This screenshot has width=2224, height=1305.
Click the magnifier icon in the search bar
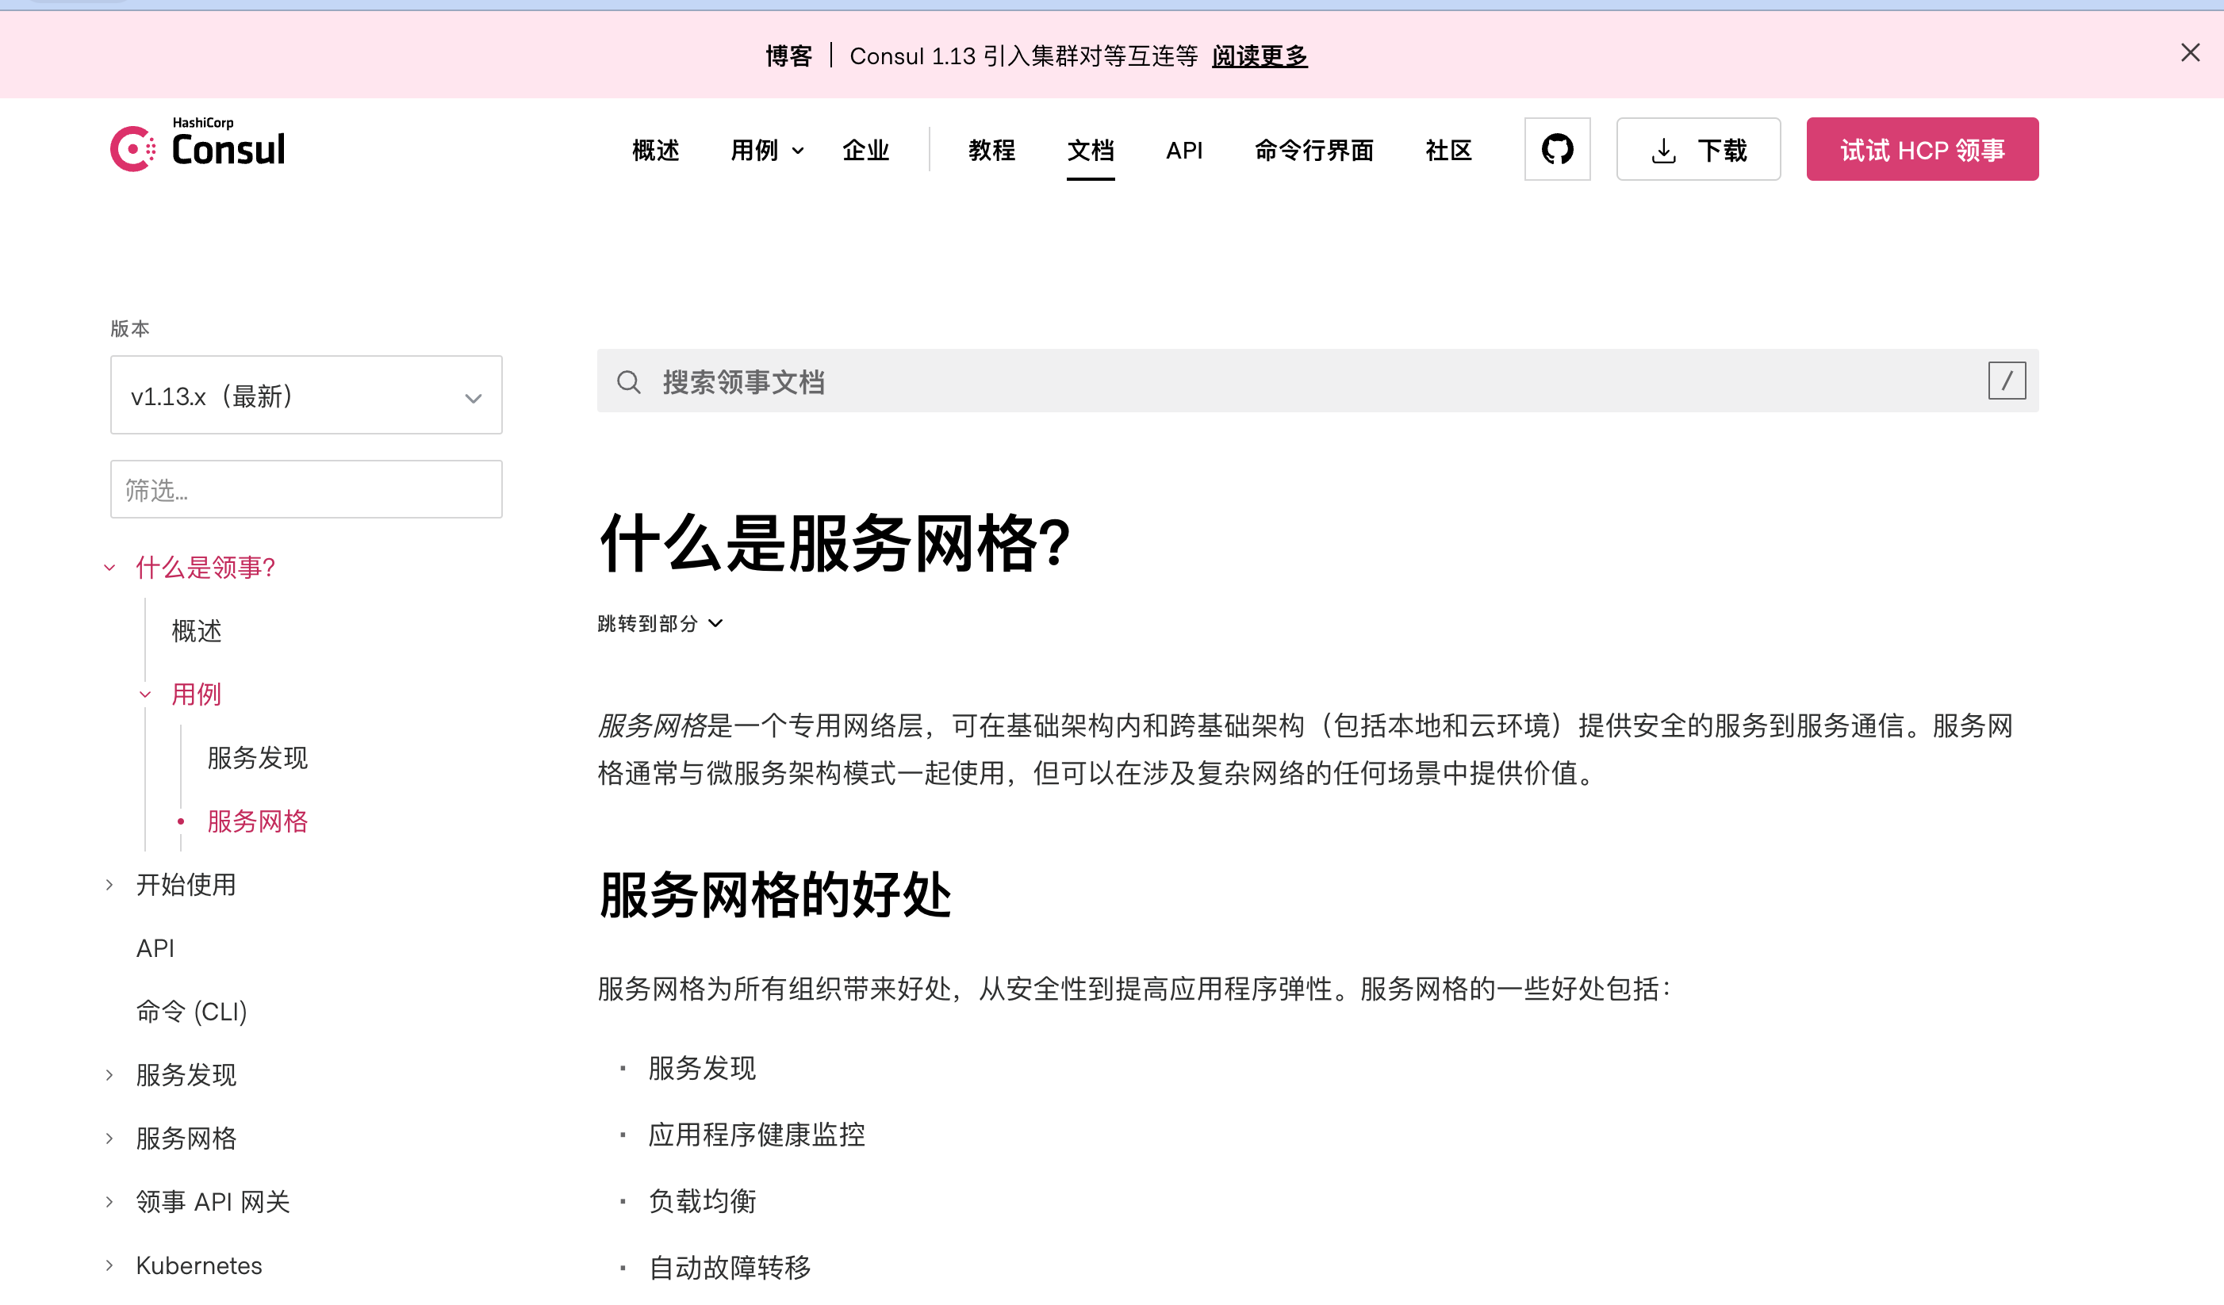coord(628,382)
